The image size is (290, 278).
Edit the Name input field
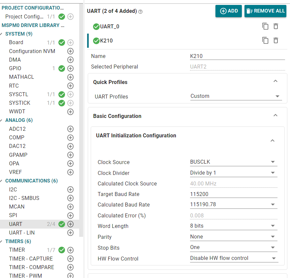tap(238, 56)
